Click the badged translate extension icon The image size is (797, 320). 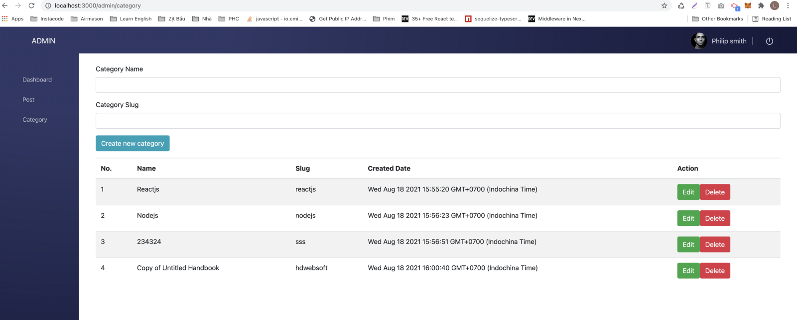click(x=735, y=6)
